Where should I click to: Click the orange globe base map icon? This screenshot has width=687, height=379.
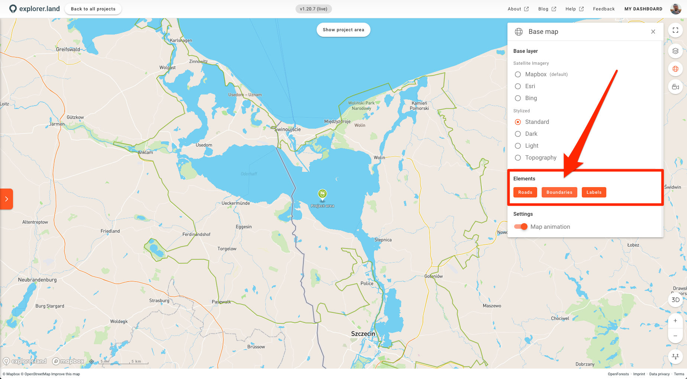click(675, 69)
